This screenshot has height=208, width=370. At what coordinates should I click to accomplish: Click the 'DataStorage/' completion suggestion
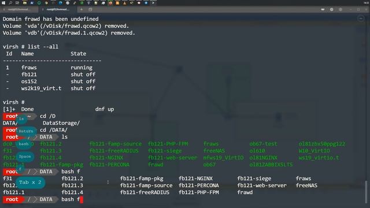[x=61, y=123]
